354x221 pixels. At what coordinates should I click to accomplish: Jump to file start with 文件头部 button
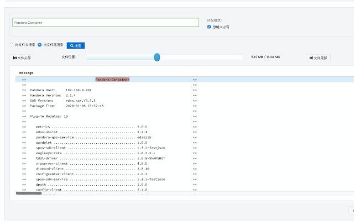tap(22, 58)
